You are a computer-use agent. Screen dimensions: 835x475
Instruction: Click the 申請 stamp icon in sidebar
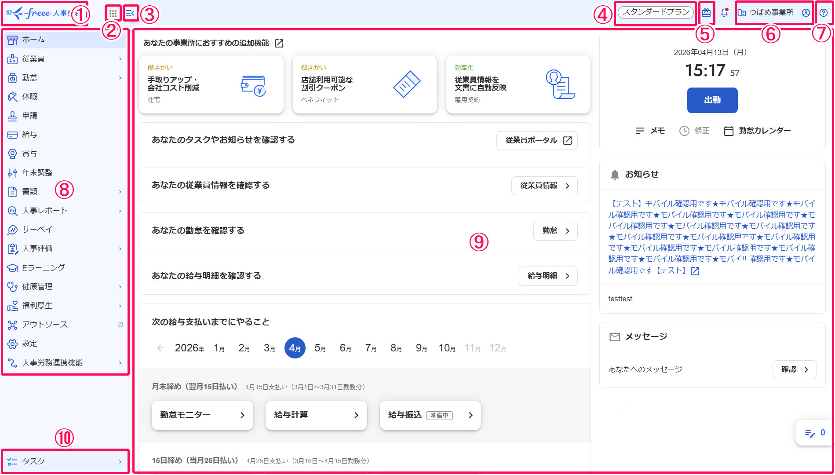(x=13, y=116)
